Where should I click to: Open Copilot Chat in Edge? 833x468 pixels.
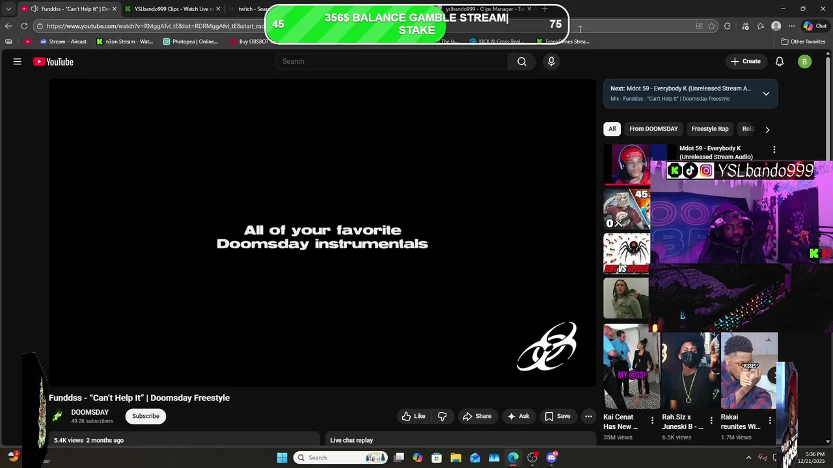(815, 26)
